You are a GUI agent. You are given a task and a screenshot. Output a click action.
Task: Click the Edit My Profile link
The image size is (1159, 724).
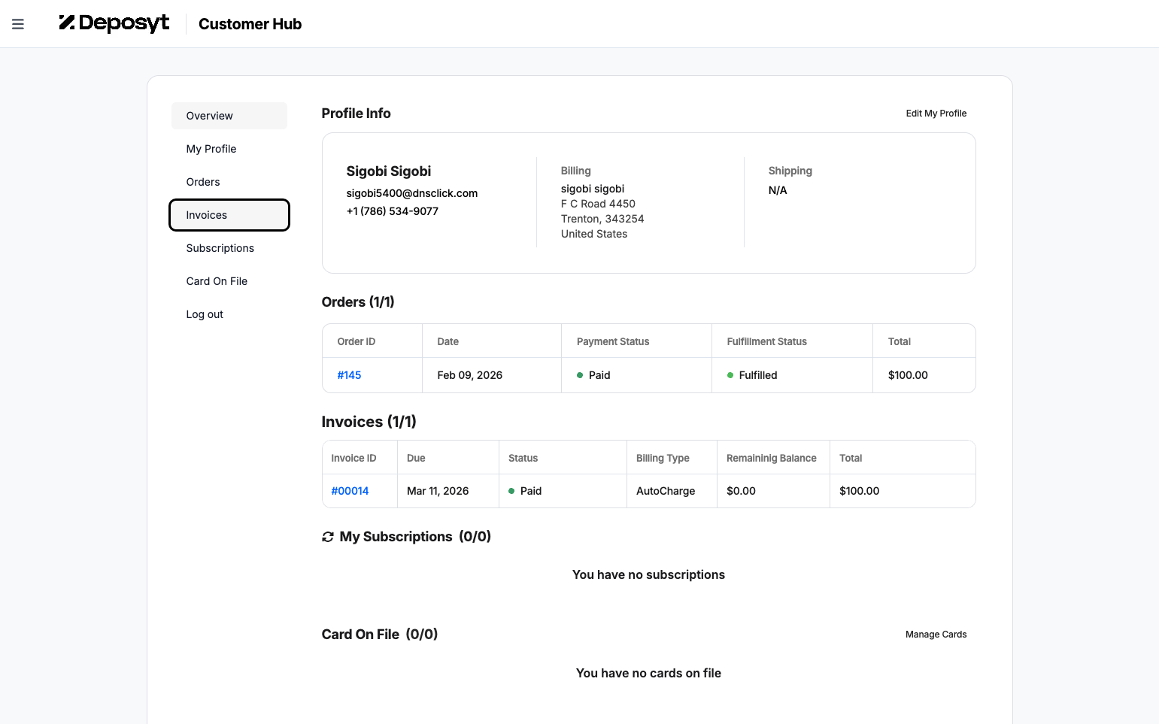(936, 114)
